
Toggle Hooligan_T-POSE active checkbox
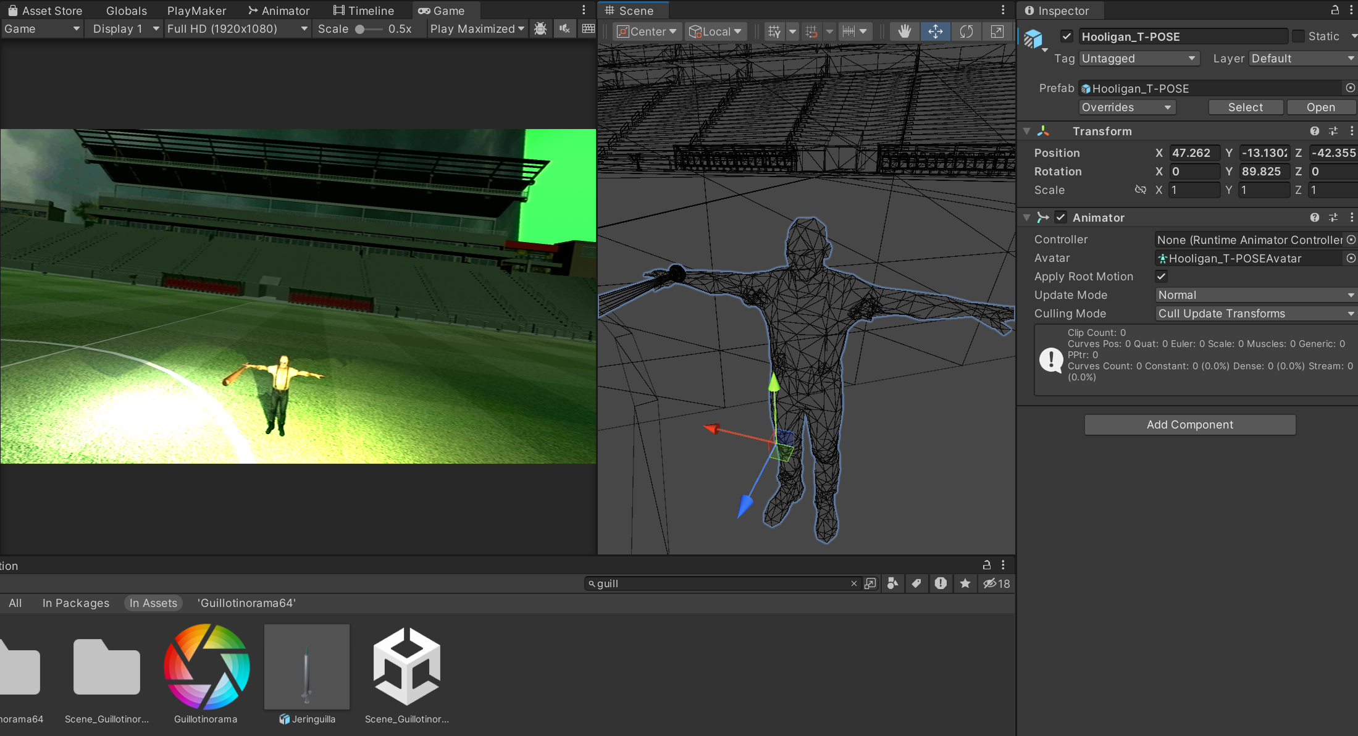(x=1067, y=36)
